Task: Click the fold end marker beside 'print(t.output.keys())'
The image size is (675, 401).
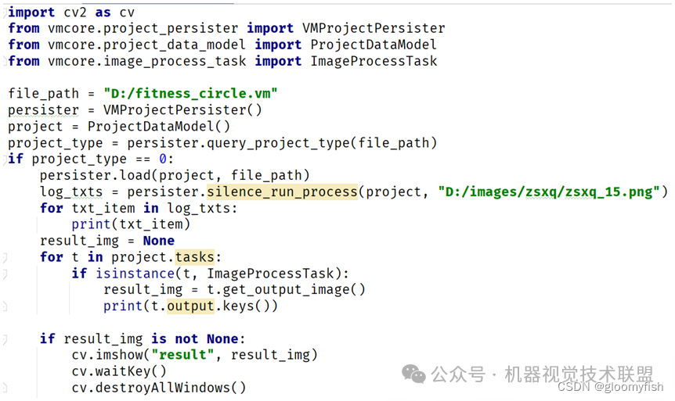Action: [4, 306]
